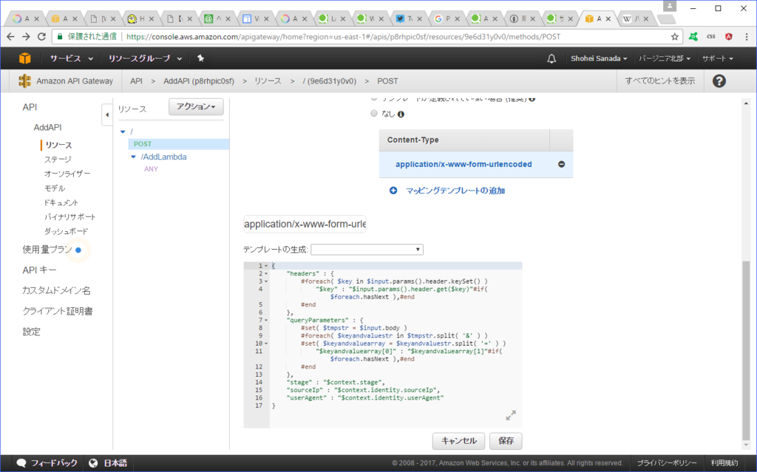The width and height of the screenshot is (757, 472).
Task: Click the green extension icon beside bookmark star
Action: coord(693,37)
